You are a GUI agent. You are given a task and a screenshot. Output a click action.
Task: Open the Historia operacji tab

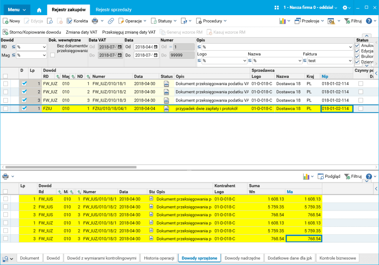click(159, 258)
